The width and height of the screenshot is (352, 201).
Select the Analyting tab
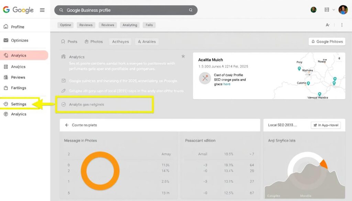(x=130, y=25)
